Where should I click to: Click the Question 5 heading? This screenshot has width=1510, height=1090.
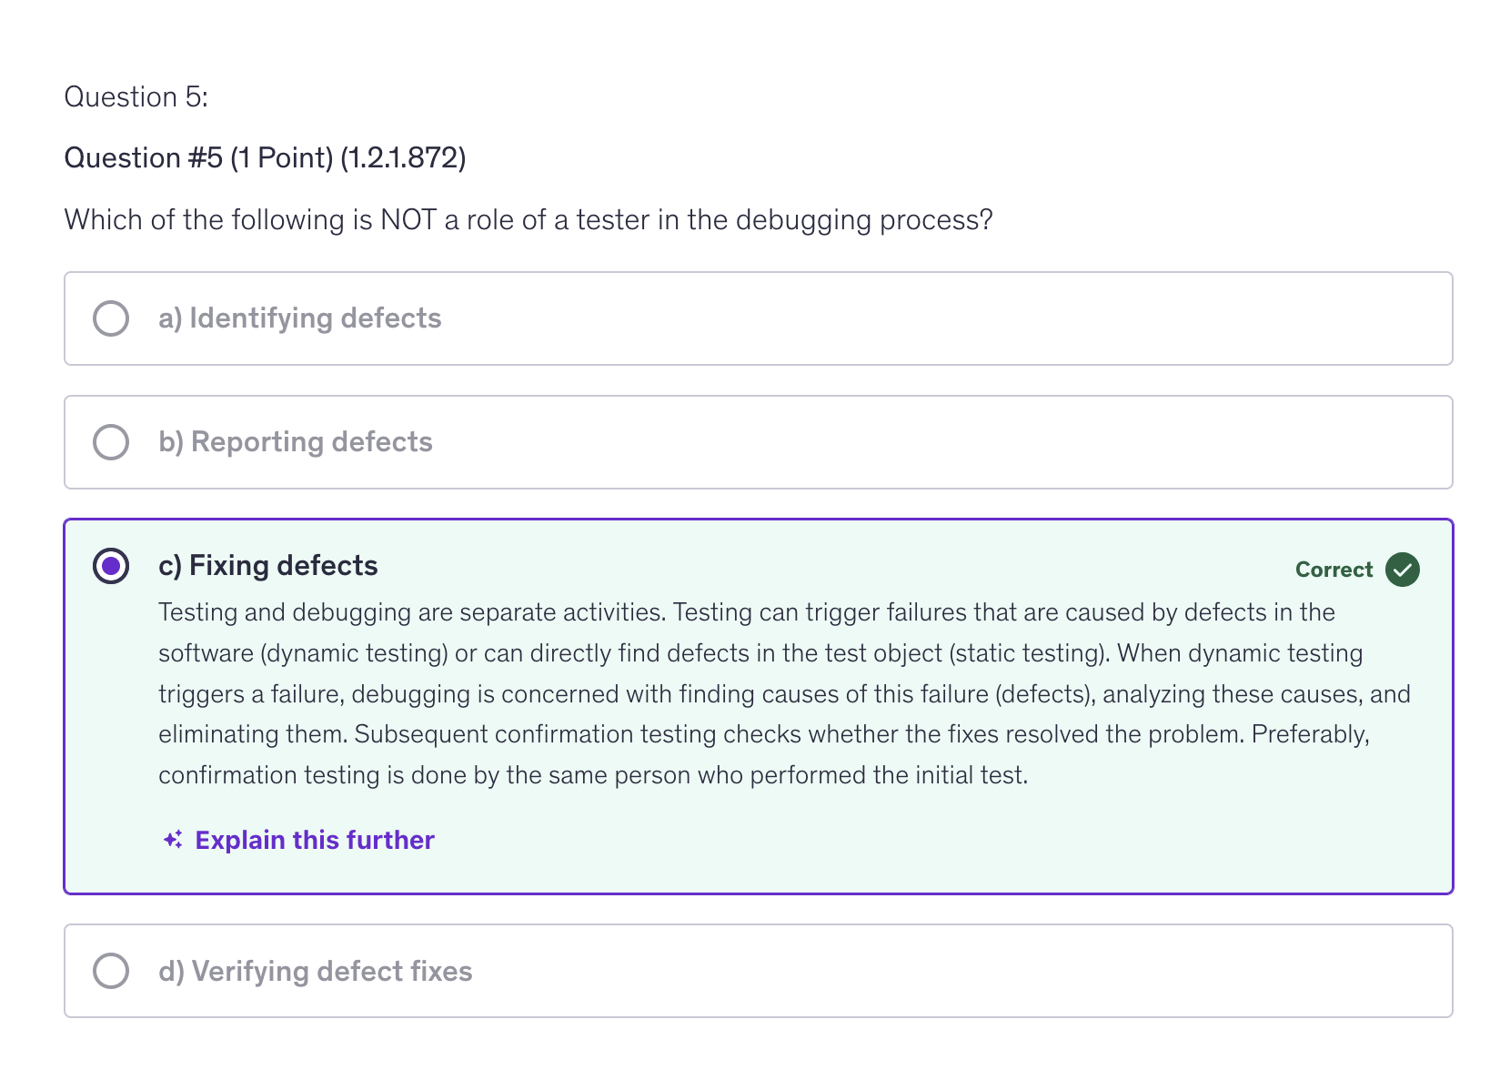pos(136,96)
